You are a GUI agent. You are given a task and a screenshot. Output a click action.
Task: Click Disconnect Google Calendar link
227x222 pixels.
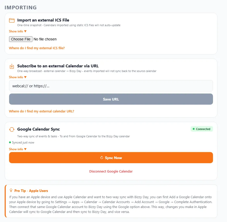111,171
